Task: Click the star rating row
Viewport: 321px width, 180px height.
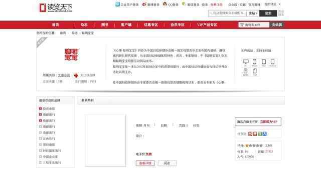Action: (254, 145)
